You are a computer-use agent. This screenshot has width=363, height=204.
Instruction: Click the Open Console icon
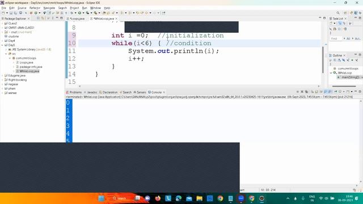pos(348,92)
